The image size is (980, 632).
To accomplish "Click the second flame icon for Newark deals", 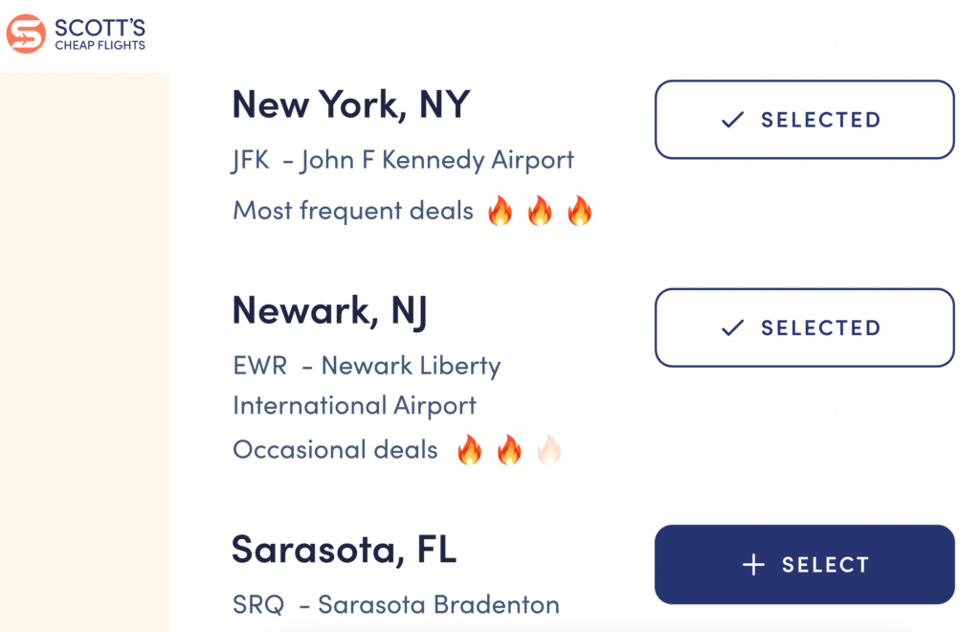I will [x=508, y=449].
